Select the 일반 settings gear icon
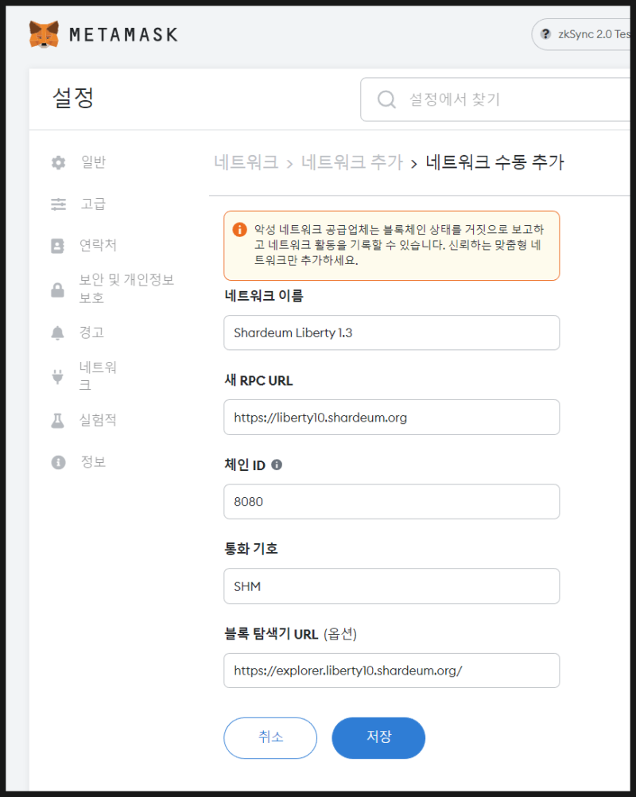The image size is (636, 797). pos(57,161)
